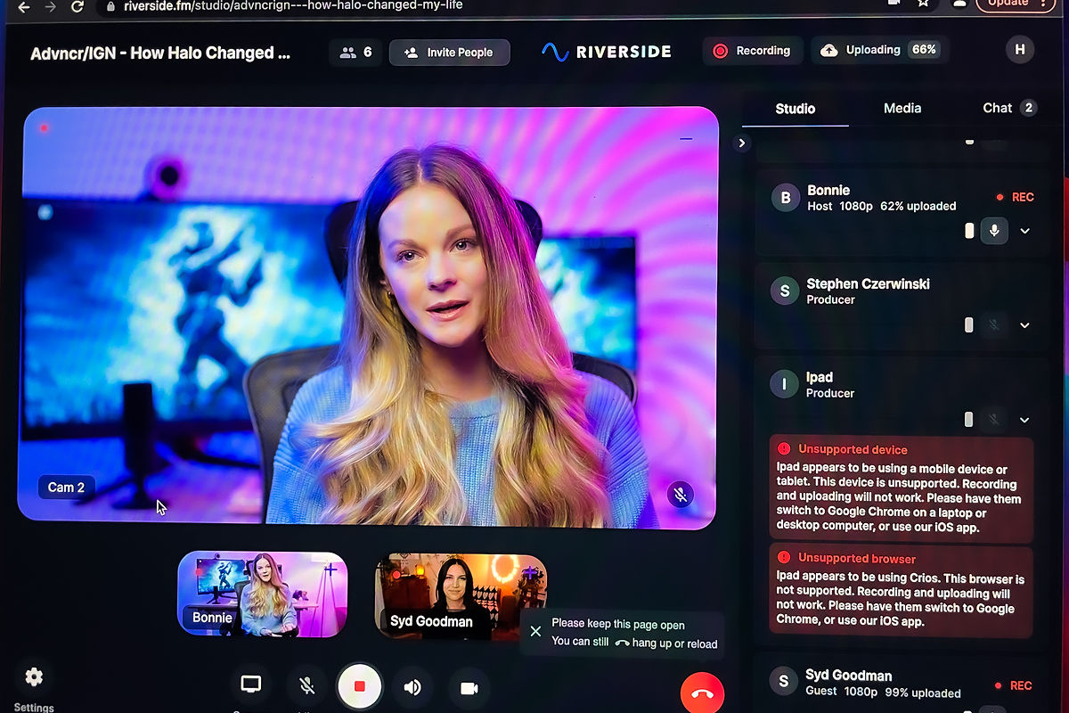Open the Settings gear in bottom left
The width and height of the screenshot is (1069, 713).
point(33,677)
